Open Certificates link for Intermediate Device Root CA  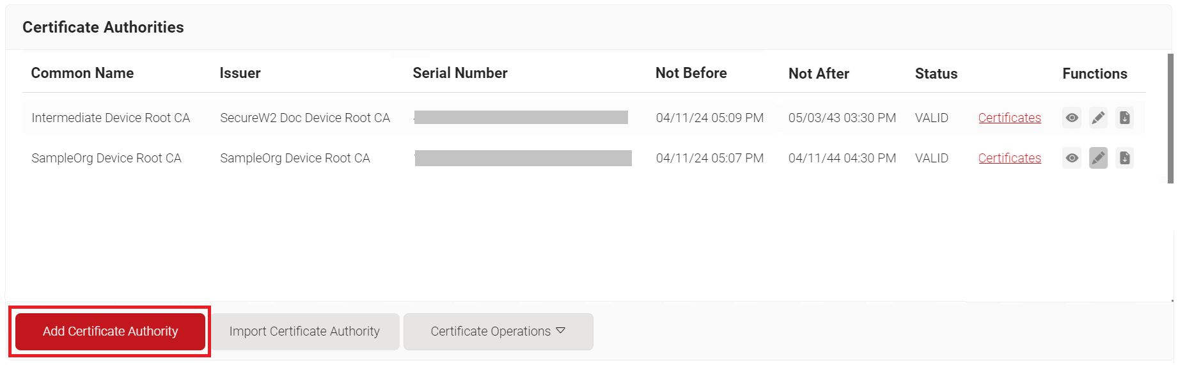tap(1009, 118)
